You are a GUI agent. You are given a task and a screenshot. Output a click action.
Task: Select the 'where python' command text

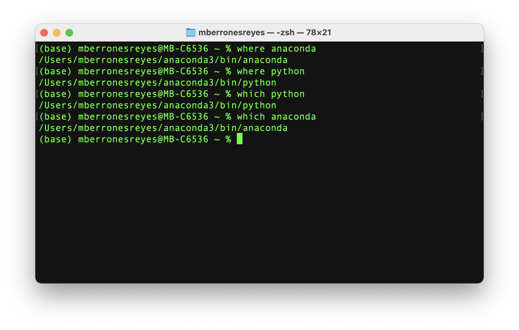click(271, 71)
